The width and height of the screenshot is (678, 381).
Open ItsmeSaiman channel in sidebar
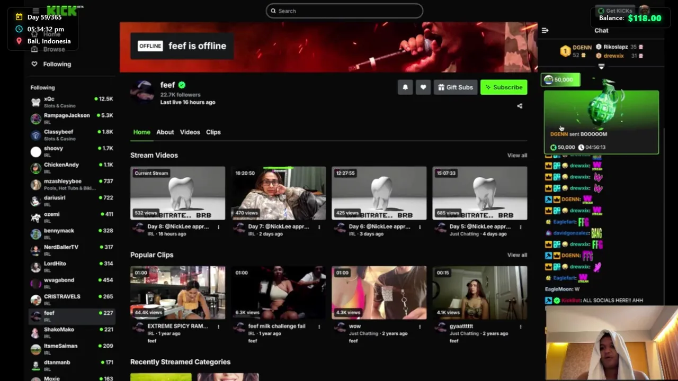(72, 349)
